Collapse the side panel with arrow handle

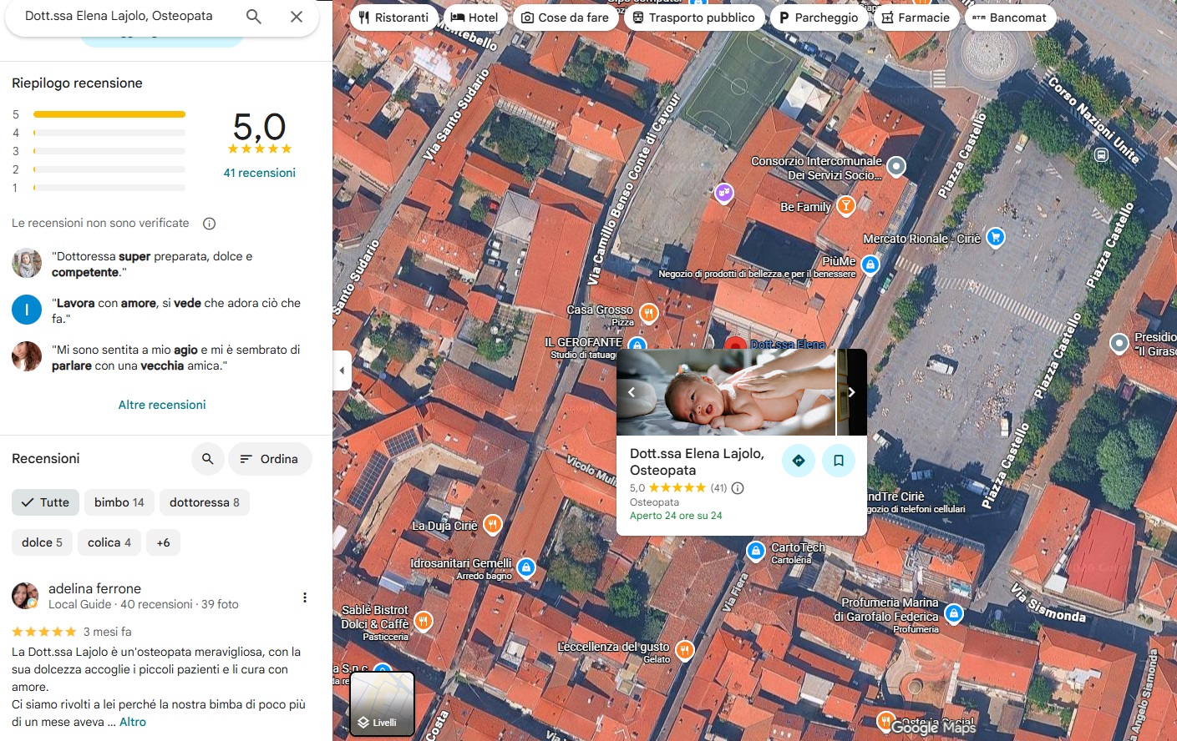point(342,370)
